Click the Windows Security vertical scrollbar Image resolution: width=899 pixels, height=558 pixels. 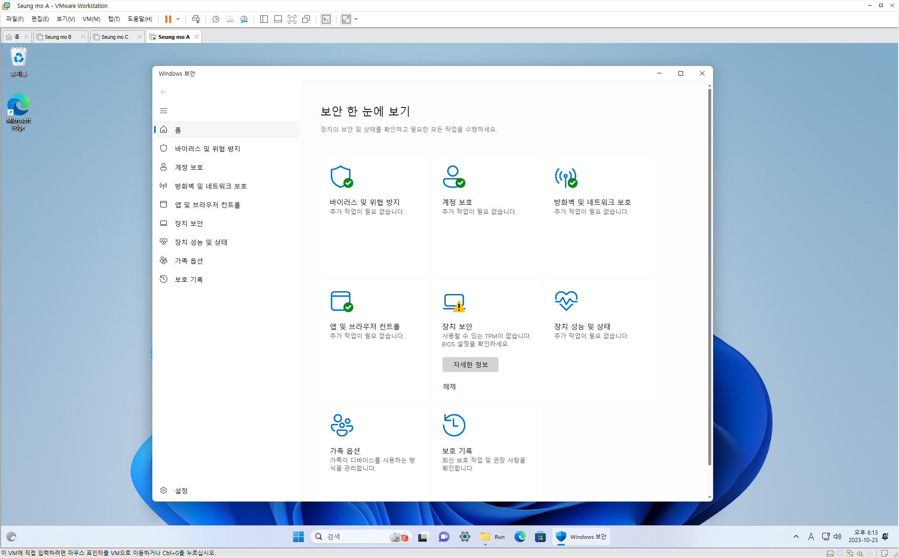coord(709,277)
